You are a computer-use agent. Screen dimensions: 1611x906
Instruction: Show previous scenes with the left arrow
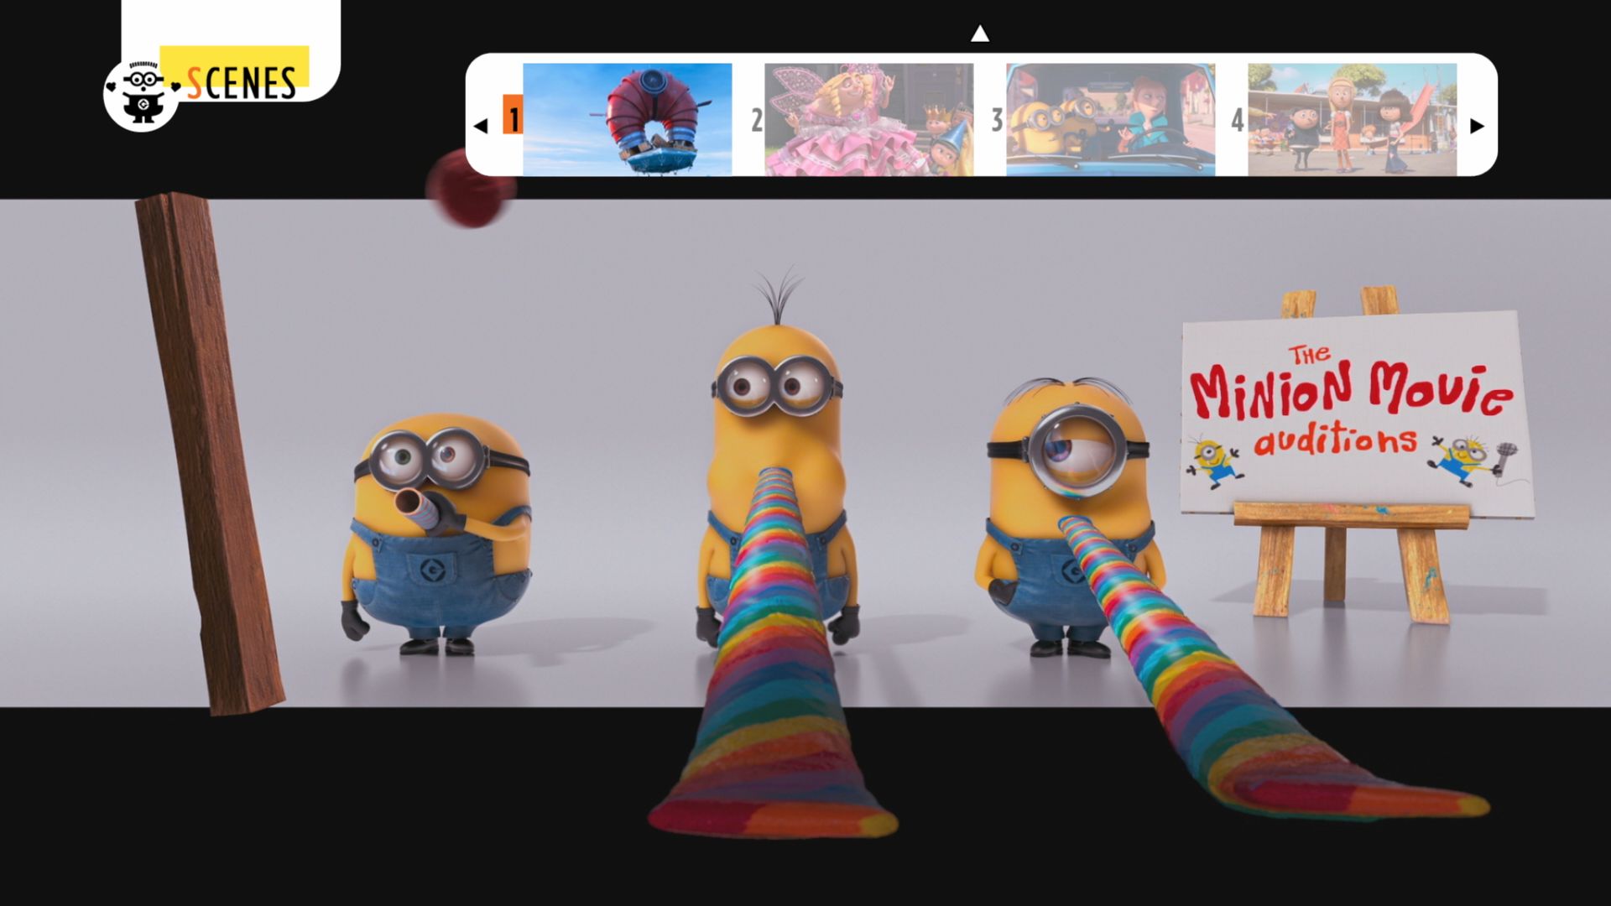[x=481, y=126]
